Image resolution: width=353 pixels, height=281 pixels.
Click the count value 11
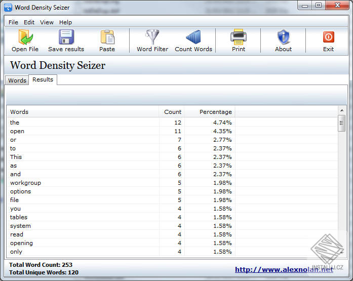(178, 131)
